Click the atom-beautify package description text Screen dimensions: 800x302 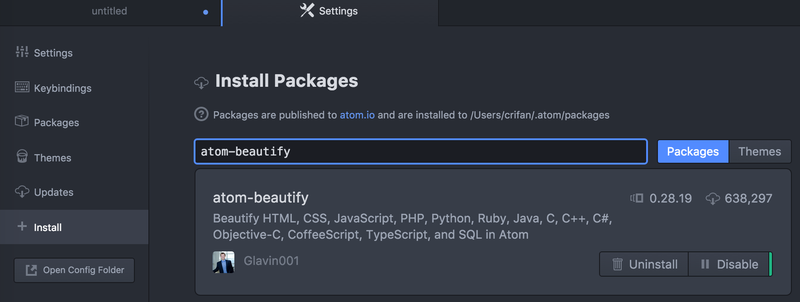[x=412, y=226]
